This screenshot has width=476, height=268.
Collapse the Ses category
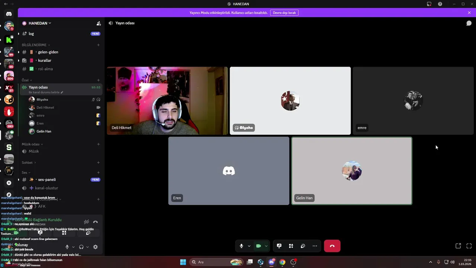26,172
